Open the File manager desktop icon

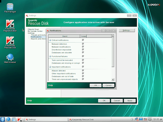click(x=10, y=8)
